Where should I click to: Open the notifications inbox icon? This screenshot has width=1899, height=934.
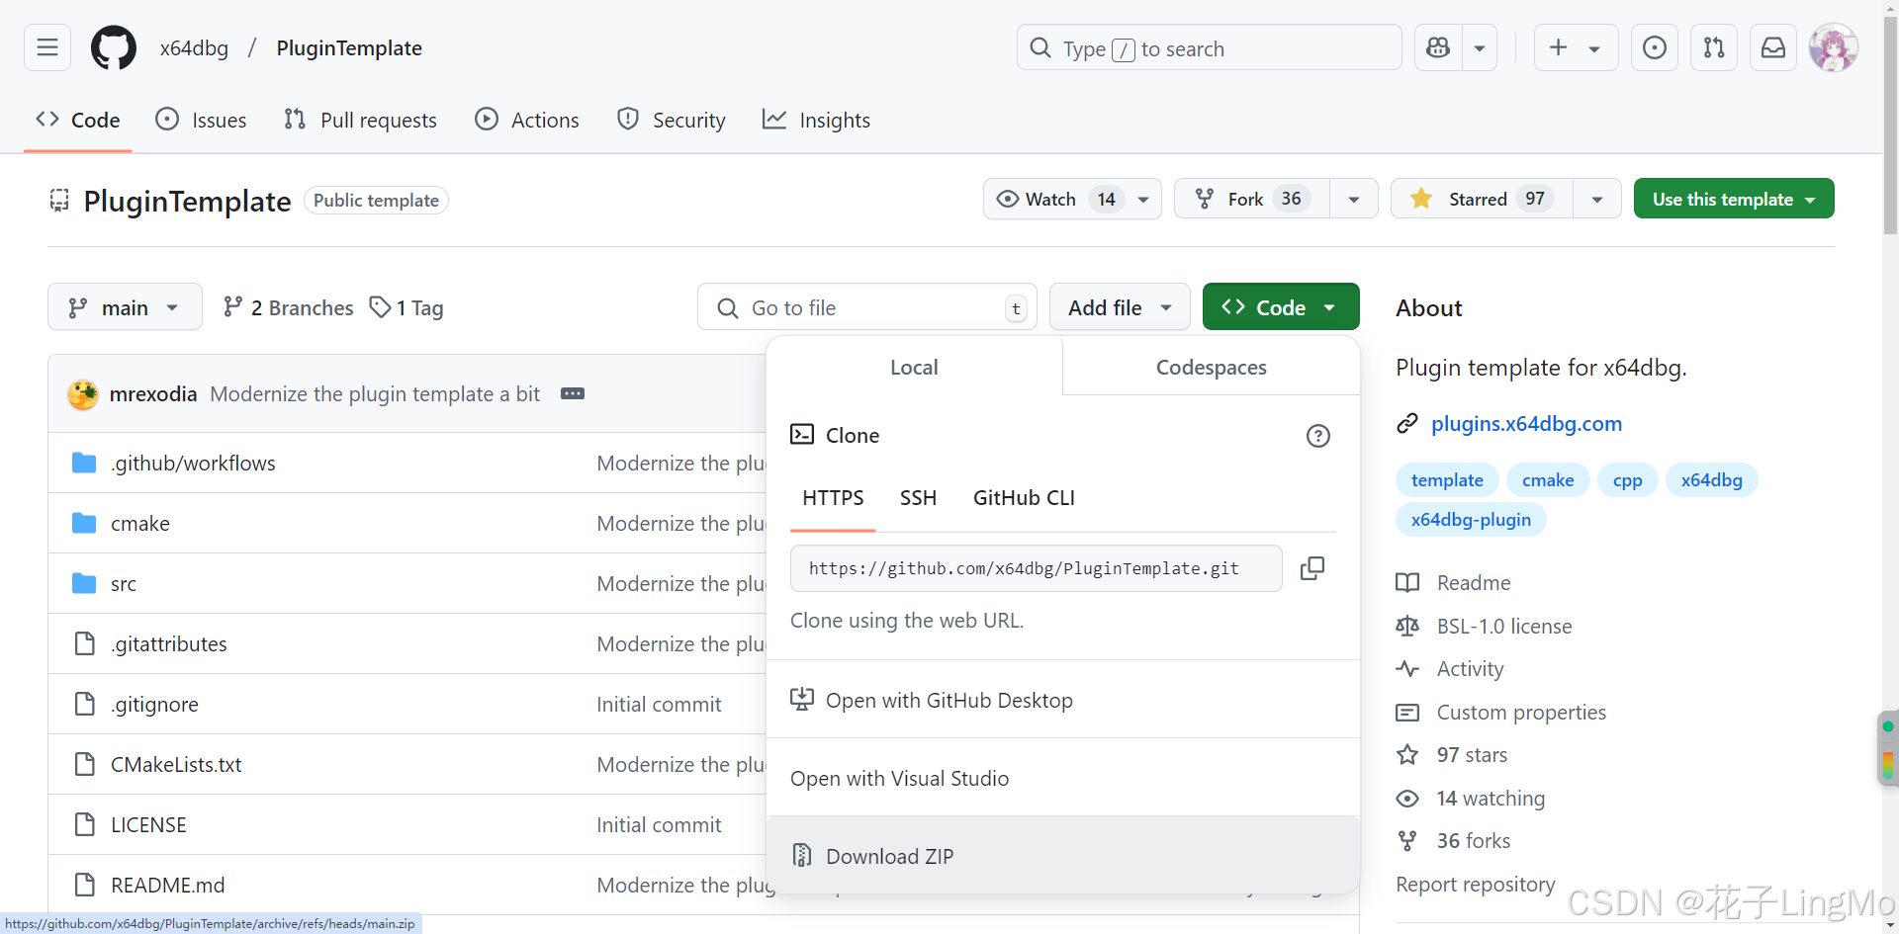1773,47
